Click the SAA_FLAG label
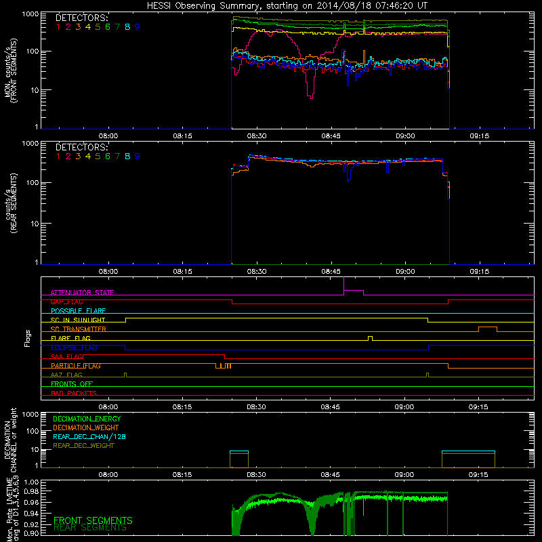The width and height of the screenshot is (542, 542). click(x=66, y=356)
